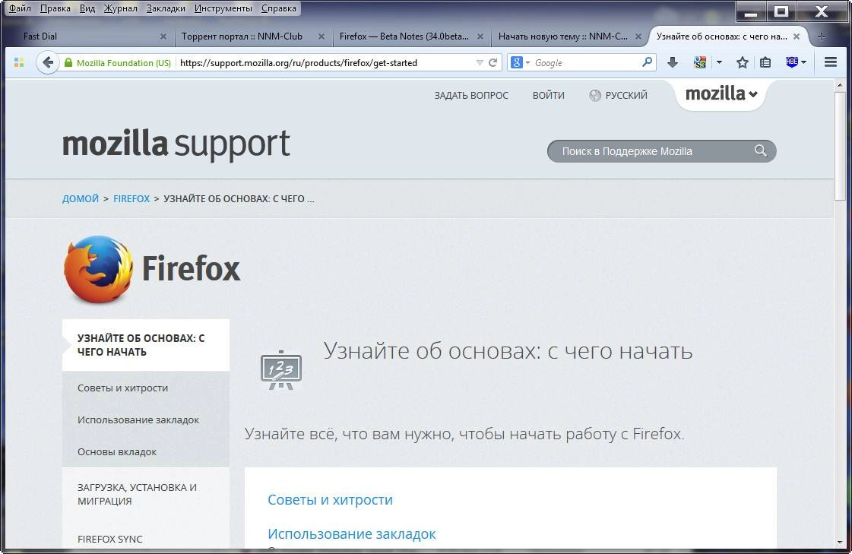Open the Файл menu

tap(20, 8)
